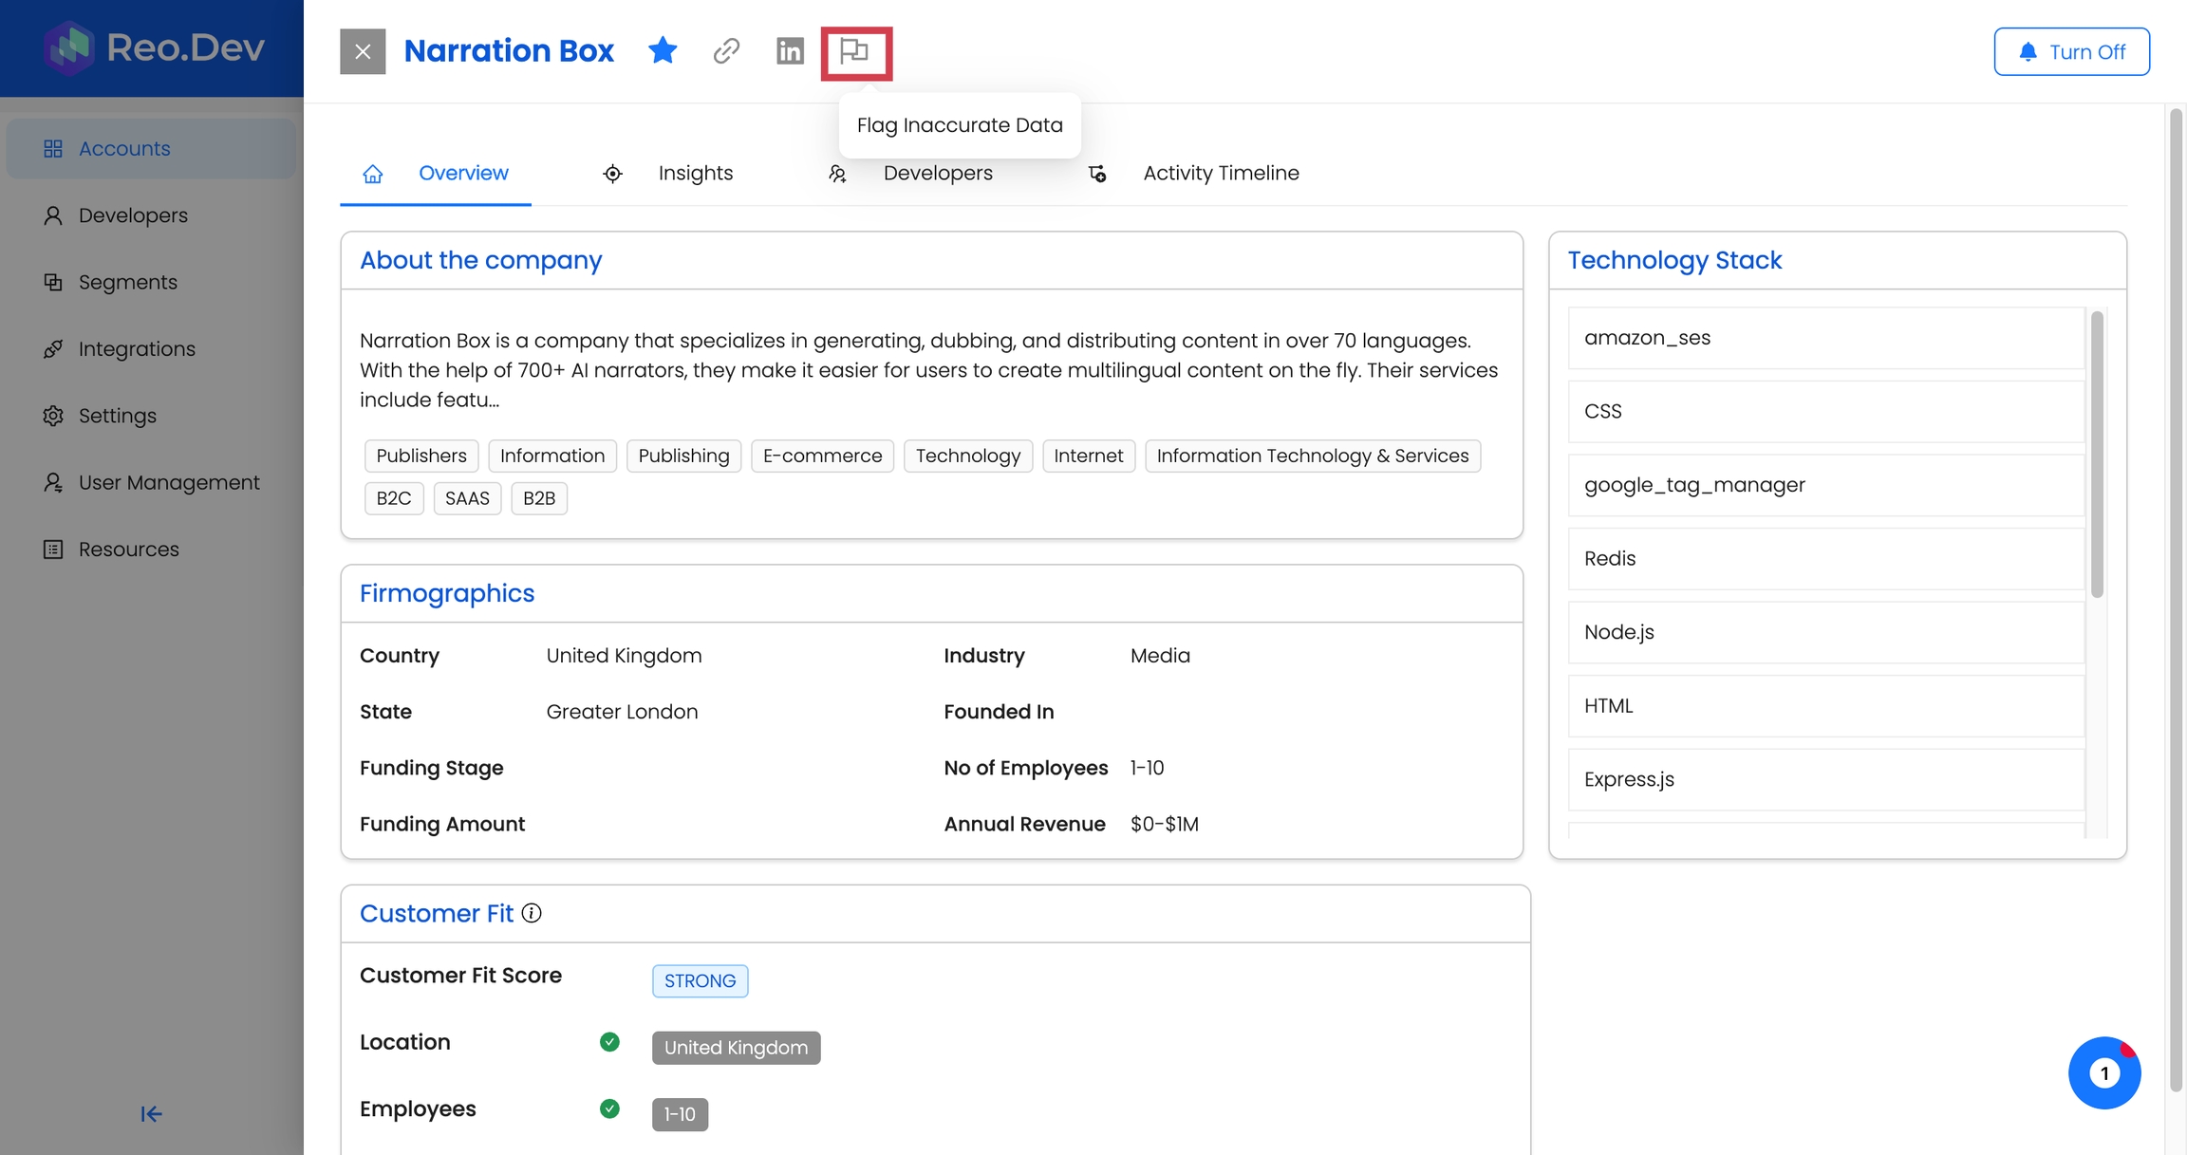The width and height of the screenshot is (2187, 1155).
Task: Click the copy link chain icon
Action: (x=726, y=51)
